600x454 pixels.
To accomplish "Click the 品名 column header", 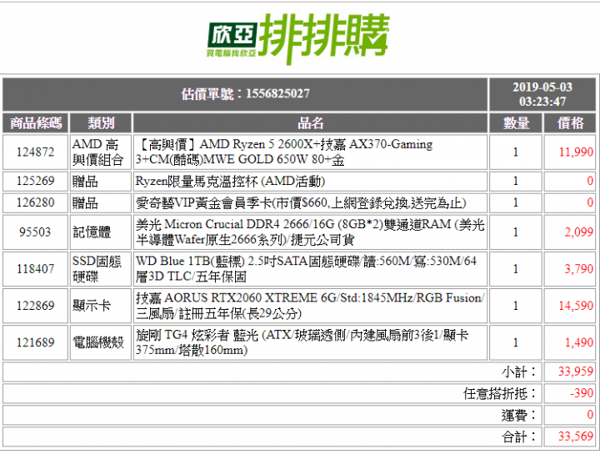I will pos(310,122).
